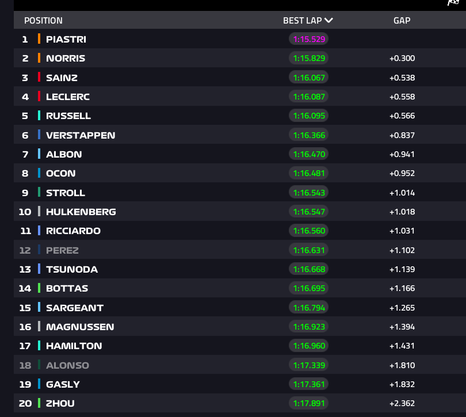466x417 pixels.
Task: Select Gasly's 1:17.361 lap time badge
Action: 309,384
